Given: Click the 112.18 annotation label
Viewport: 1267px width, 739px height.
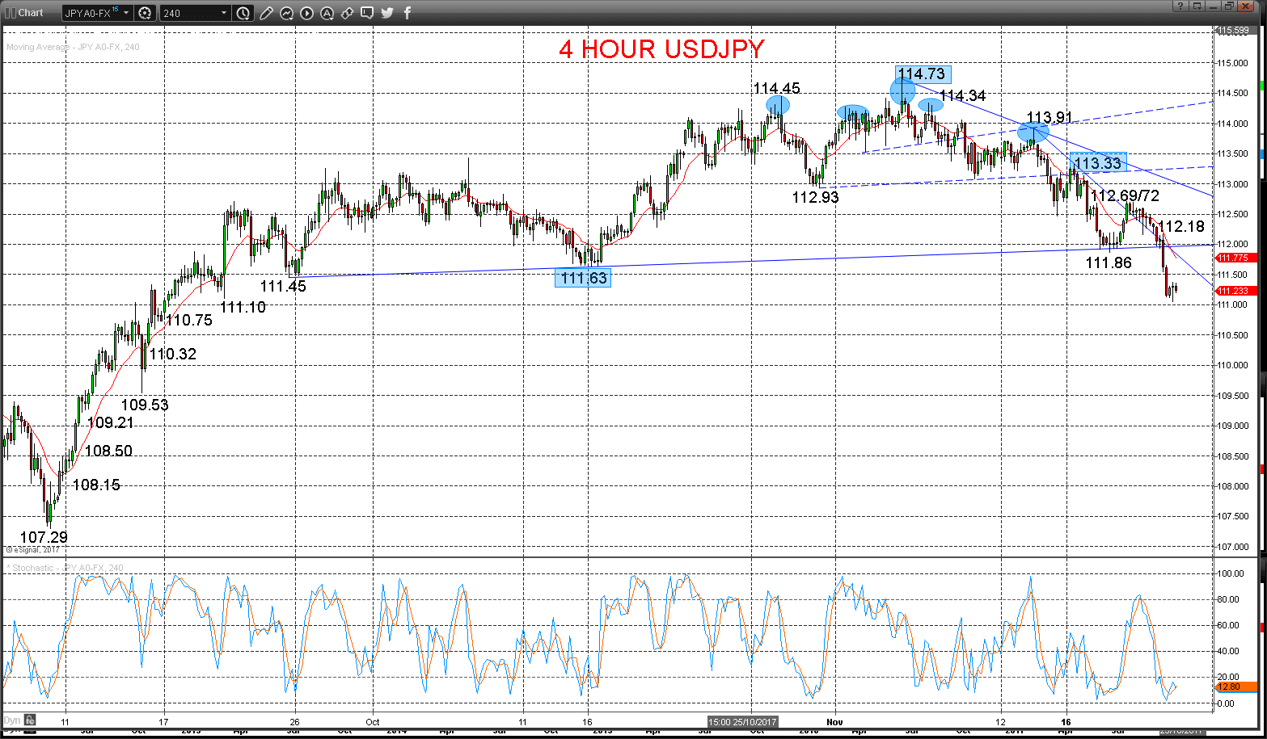Looking at the screenshot, I should point(1181,226).
